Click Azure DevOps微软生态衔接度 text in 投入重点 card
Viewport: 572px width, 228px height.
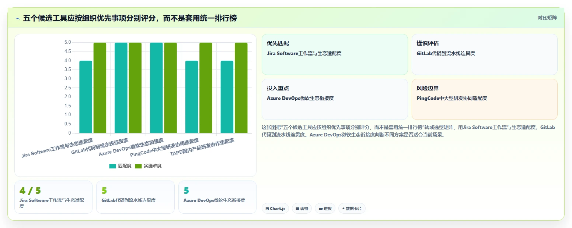pos(300,98)
